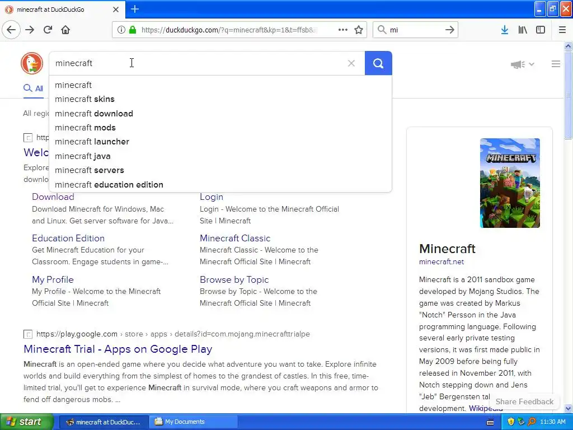Click the play.google.com result favicon
Screen dimensions: 573x430
tap(28, 334)
